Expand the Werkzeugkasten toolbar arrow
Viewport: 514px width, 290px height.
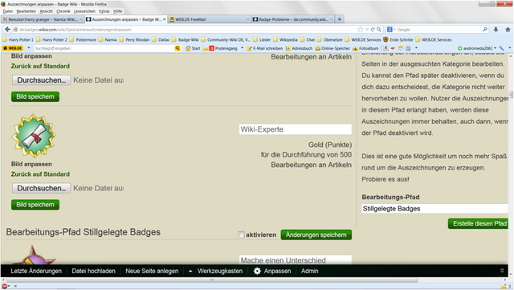pos(190,271)
